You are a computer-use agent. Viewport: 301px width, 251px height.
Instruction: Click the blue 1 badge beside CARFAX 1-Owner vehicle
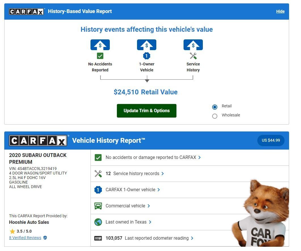click(x=98, y=190)
